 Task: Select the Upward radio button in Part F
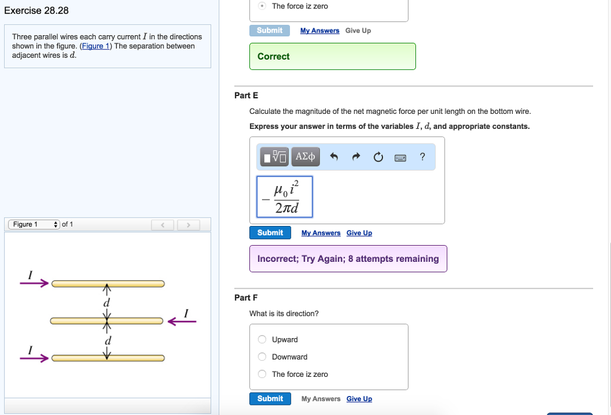point(261,339)
